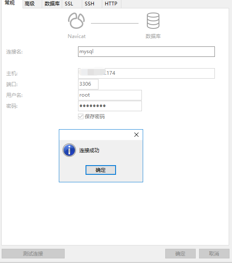
Task: Click the bottom 确定 button
Action: pyautogui.click(x=180, y=253)
